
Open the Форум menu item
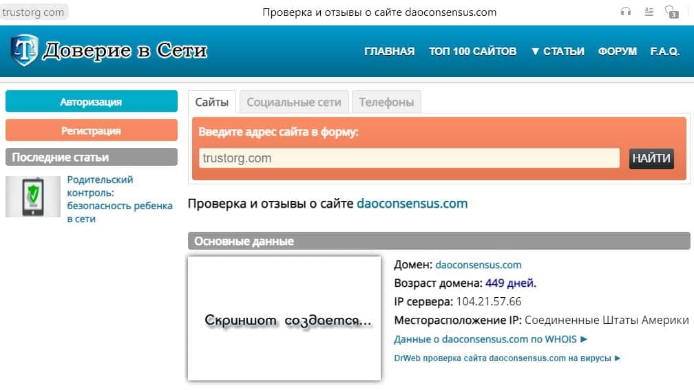coord(617,52)
